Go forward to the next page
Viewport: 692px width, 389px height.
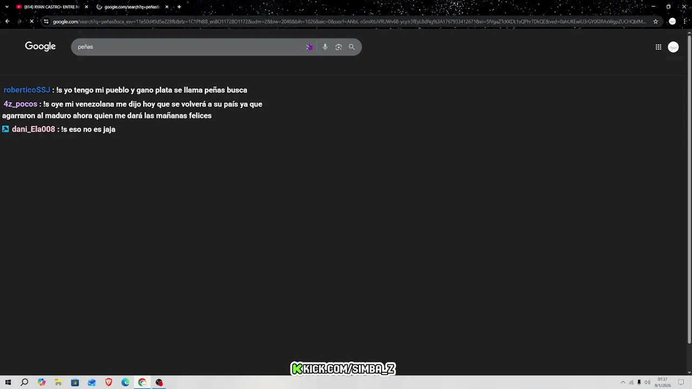(x=19, y=22)
